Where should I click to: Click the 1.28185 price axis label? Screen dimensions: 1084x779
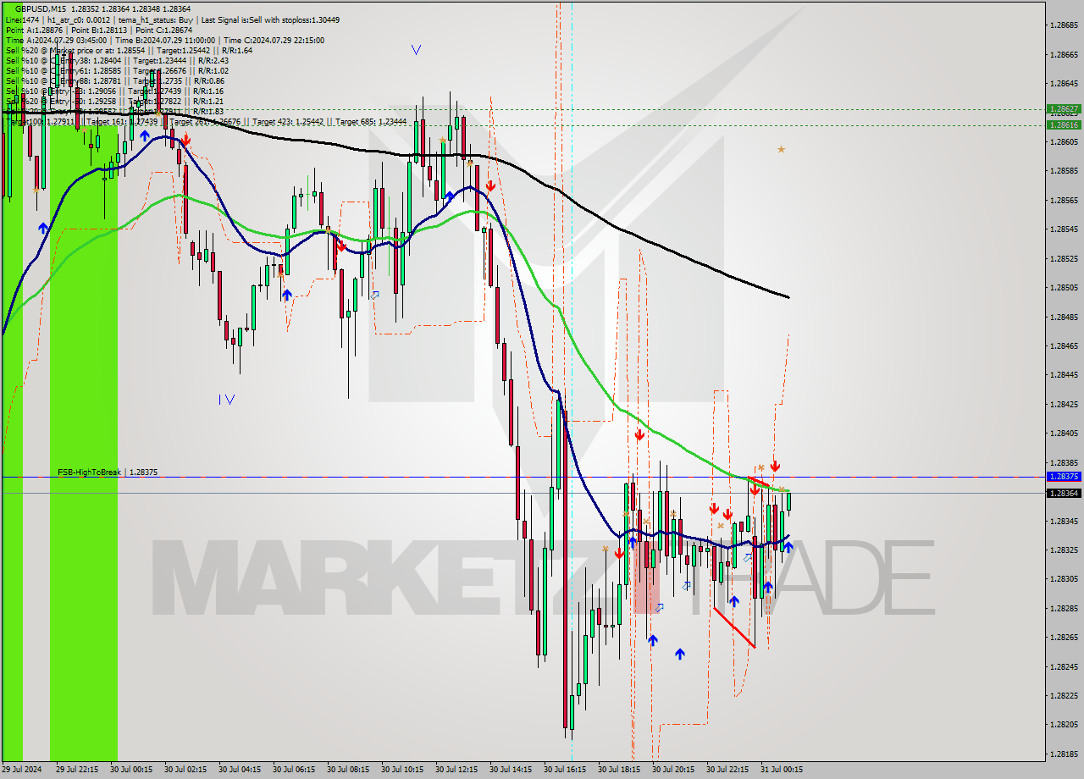click(1064, 754)
